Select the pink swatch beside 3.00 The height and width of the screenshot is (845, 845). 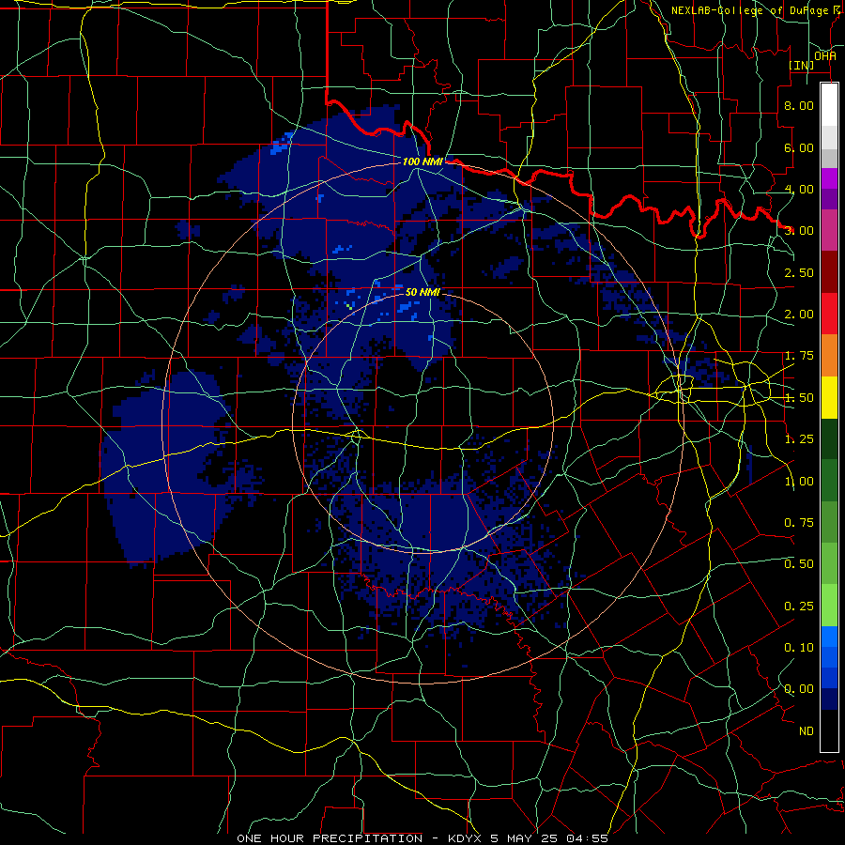829,230
